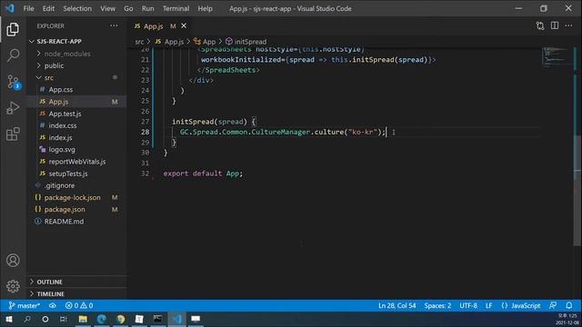The image size is (582, 327).
Task: Open the Go menu
Action: [x=128, y=8]
